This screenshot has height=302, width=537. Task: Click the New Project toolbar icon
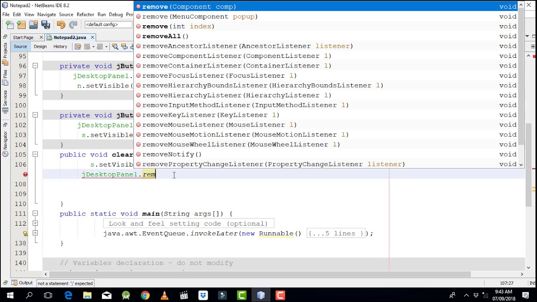[x=21, y=25]
